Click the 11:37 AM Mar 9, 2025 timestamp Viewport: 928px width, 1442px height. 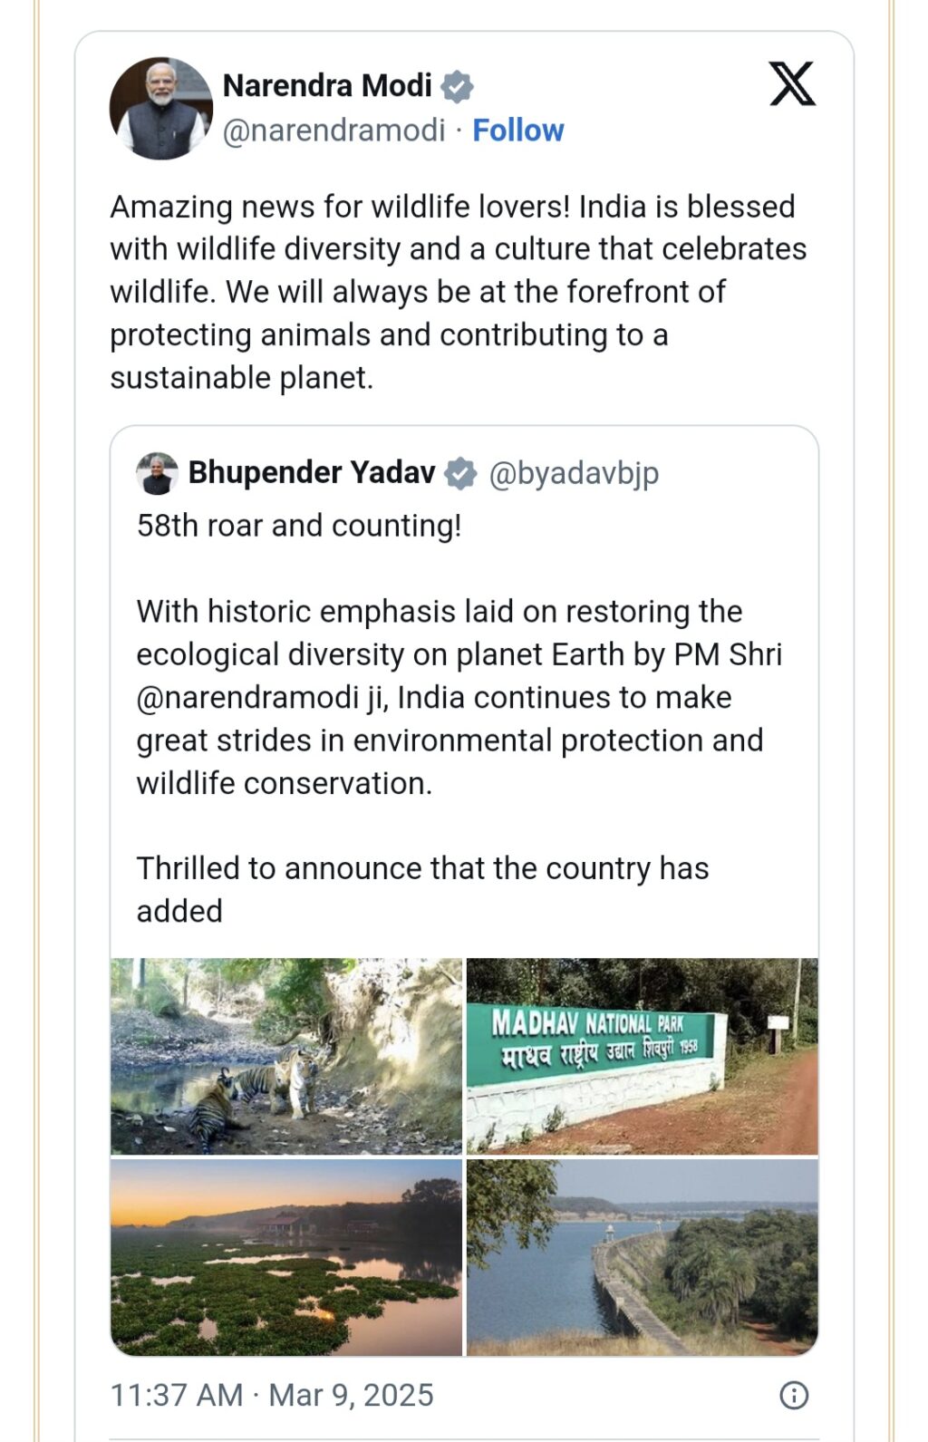click(272, 1395)
